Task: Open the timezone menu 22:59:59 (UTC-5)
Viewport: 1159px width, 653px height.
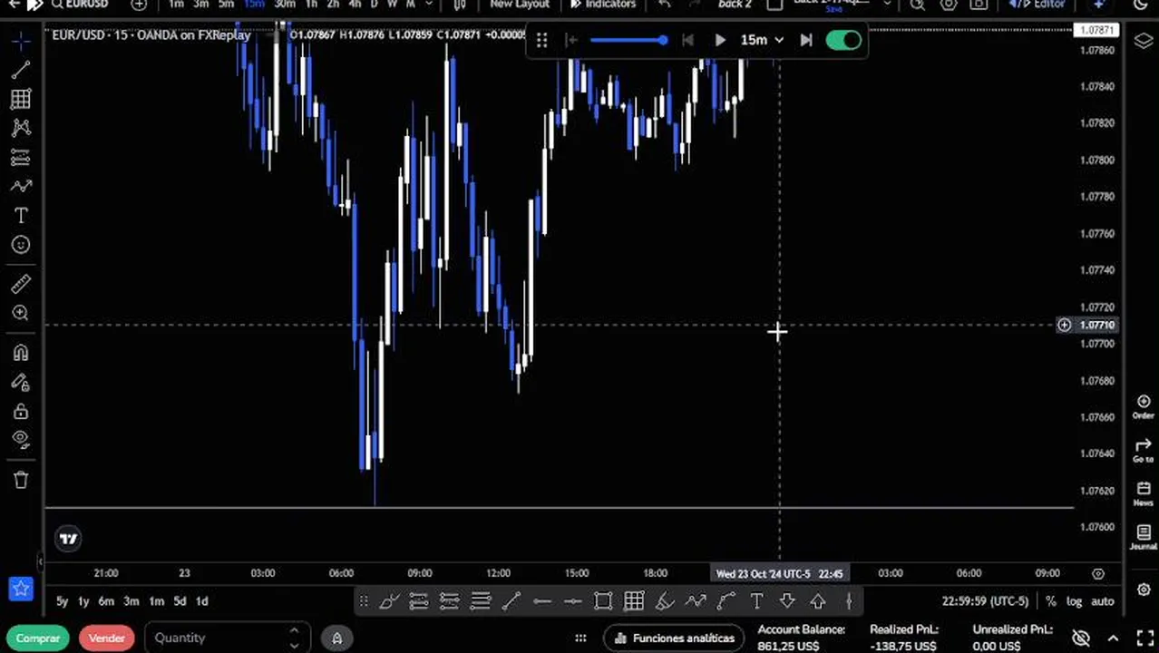Action: tap(985, 601)
